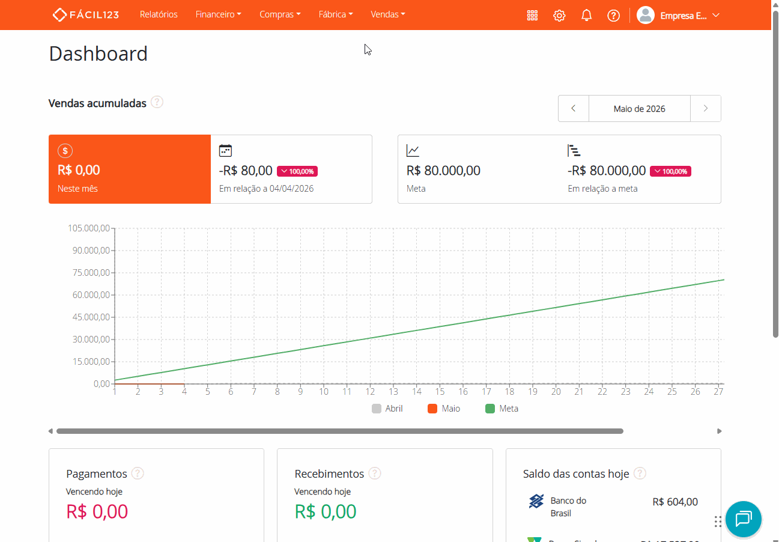Click help icon beside Vendas acumuladas

pyautogui.click(x=157, y=102)
